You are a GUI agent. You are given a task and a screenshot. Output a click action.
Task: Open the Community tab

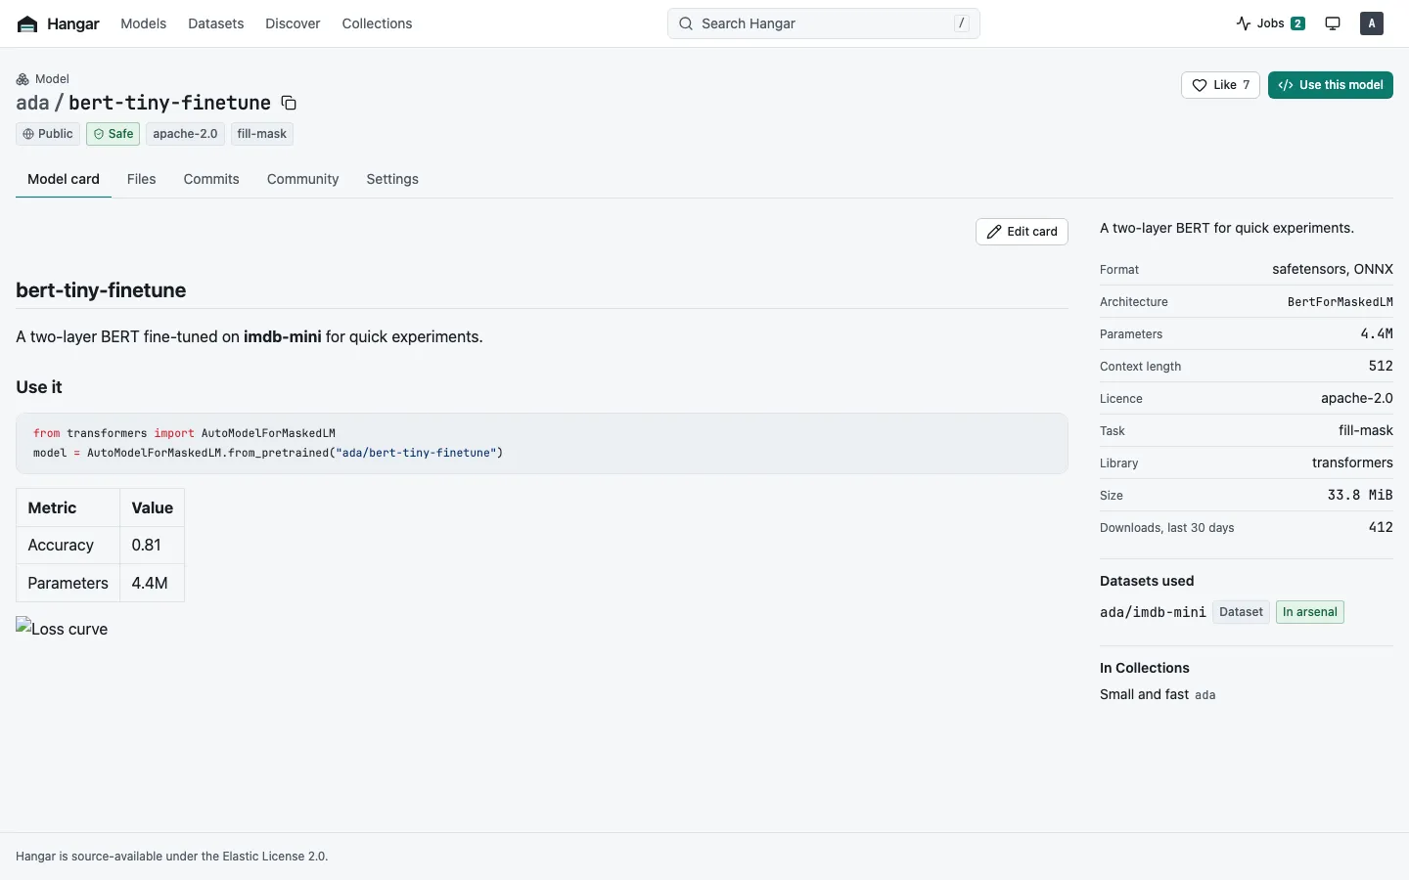pos(303,179)
